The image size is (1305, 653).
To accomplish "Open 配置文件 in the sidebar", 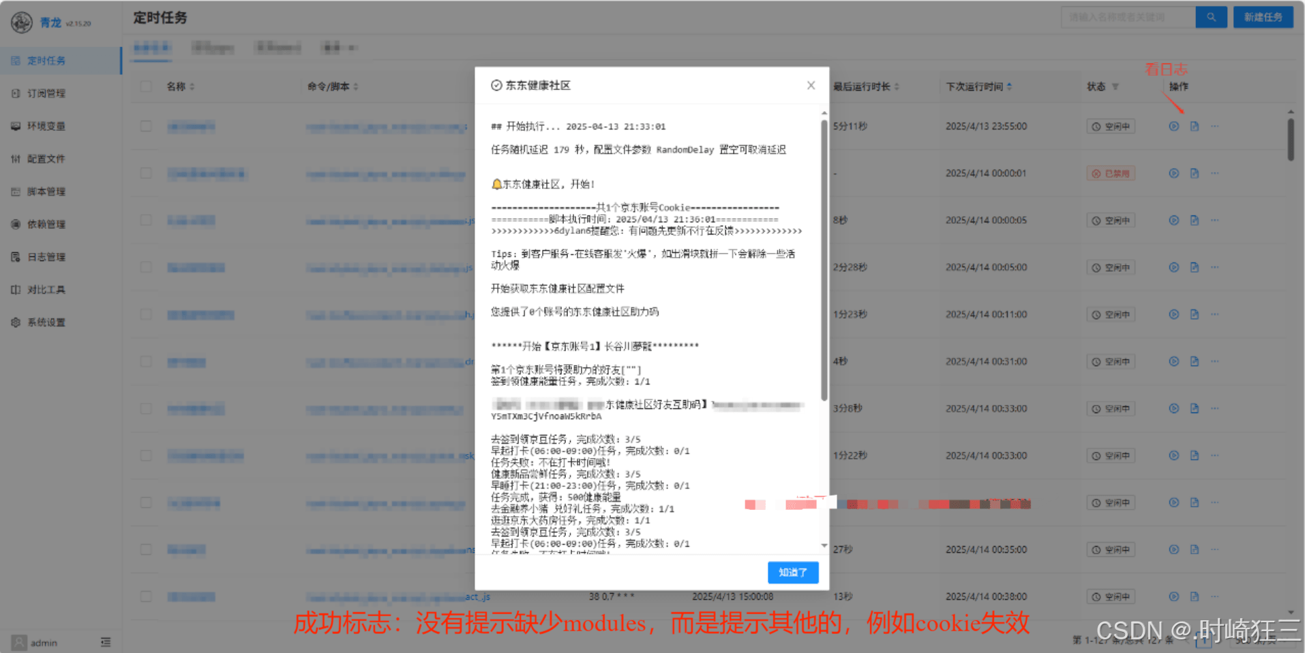I will [x=61, y=159].
